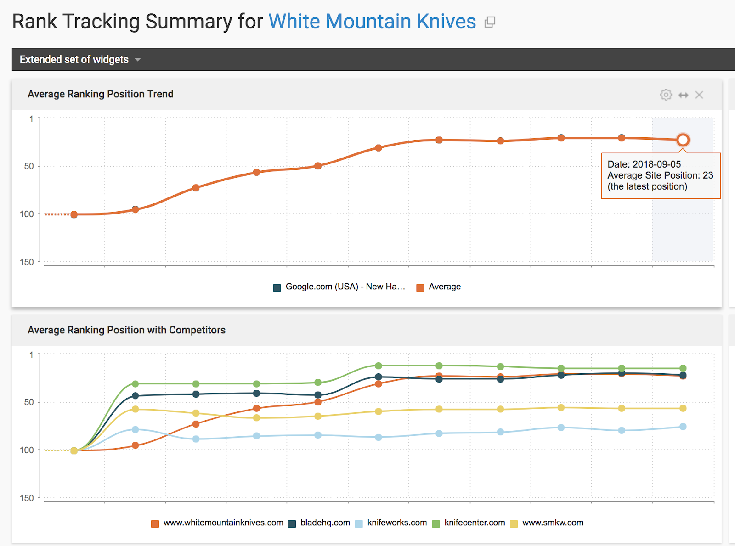Toggle bladehq.com series in legend
This screenshot has width=735, height=546.
coord(325,523)
